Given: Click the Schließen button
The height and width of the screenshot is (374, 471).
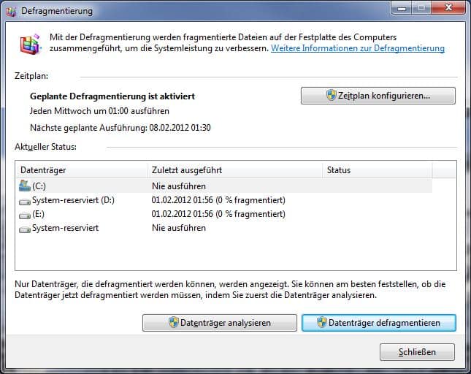Looking at the screenshot, I should coord(417,352).
